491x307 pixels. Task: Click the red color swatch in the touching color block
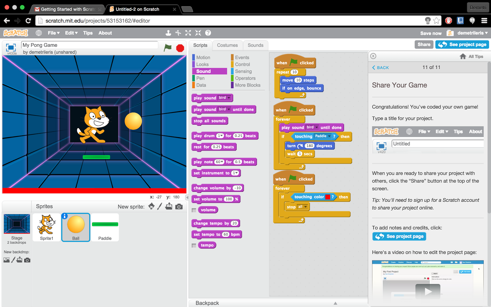pyautogui.click(x=328, y=197)
